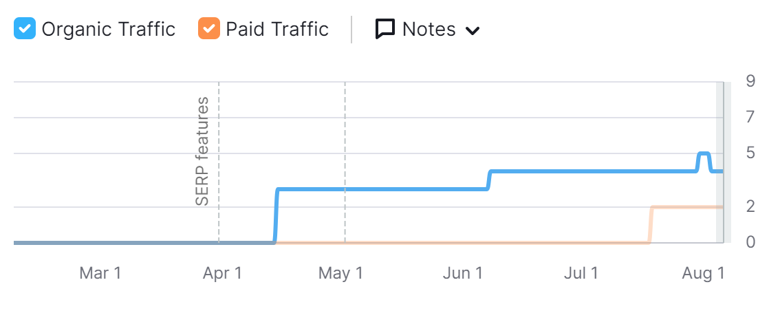Screen dimensions: 758x311
Task: Click the Mar 1 date label on axis
Action: coord(100,274)
